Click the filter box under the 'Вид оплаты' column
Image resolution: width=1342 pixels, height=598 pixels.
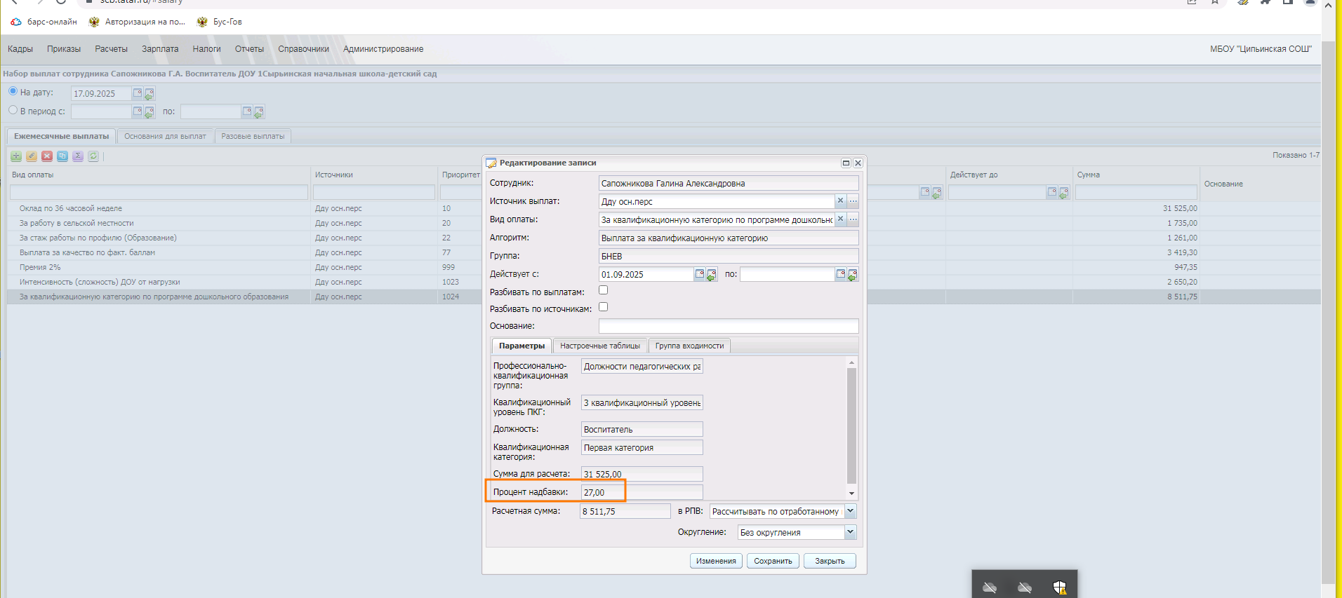[159, 192]
